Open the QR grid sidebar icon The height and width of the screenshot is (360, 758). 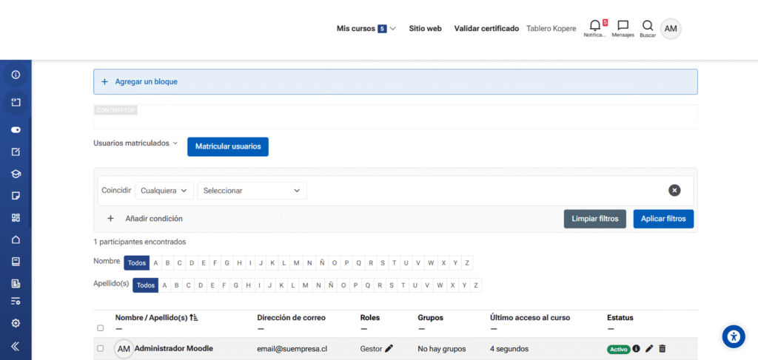tap(16, 217)
